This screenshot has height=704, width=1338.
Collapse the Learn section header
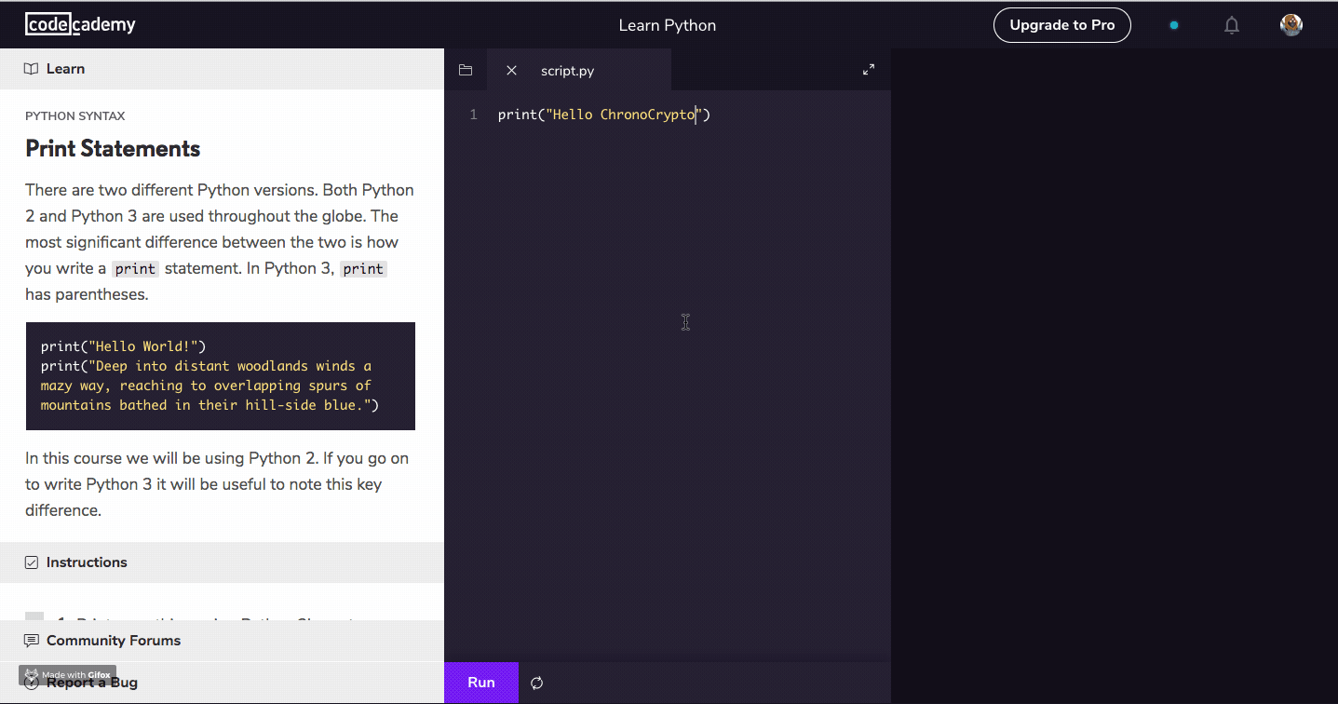click(x=222, y=69)
